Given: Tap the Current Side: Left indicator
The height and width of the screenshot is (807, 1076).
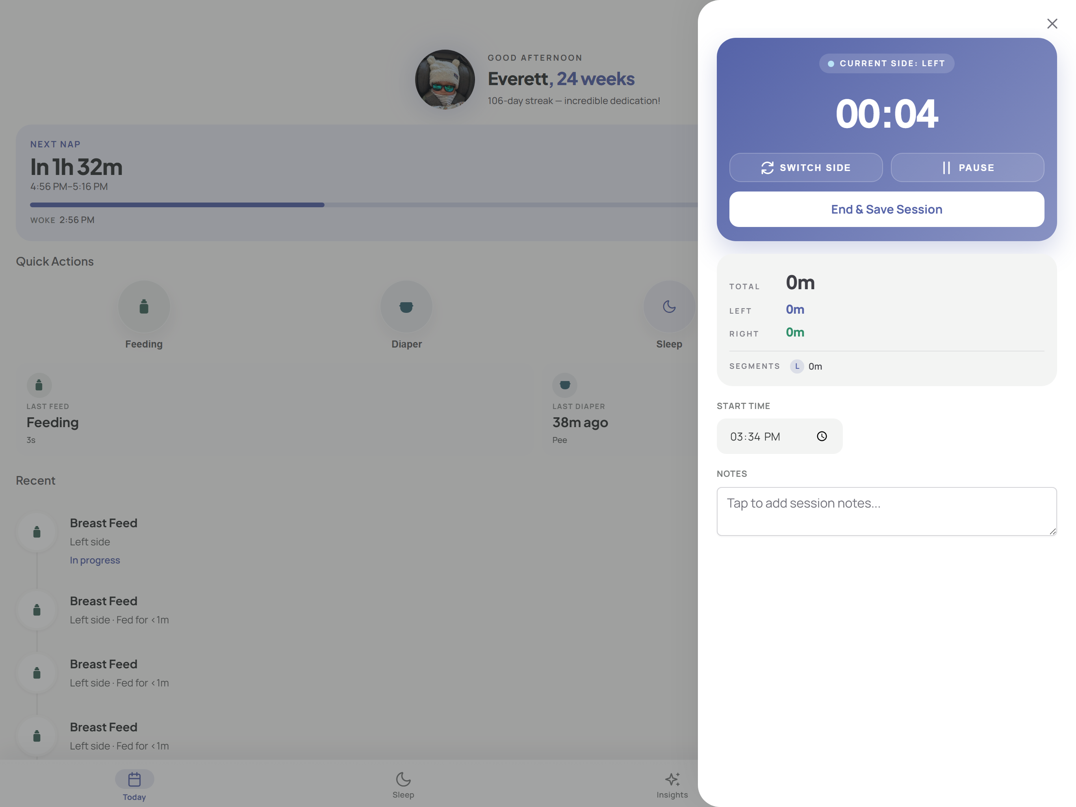Looking at the screenshot, I should pos(886,63).
